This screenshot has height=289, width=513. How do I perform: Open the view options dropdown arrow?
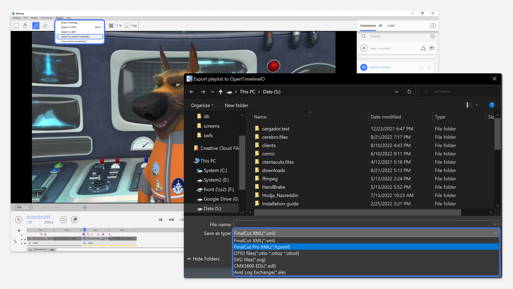coord(477,105)
